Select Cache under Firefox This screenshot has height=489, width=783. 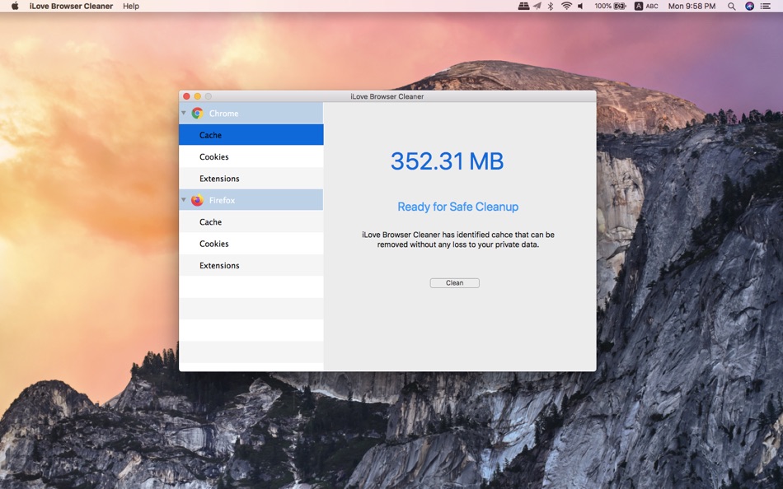click(x=251, y=221)
